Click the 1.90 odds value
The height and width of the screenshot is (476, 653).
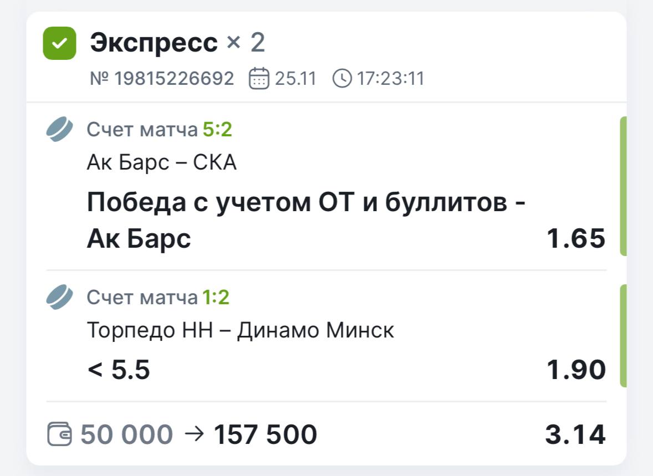point(576,370)
